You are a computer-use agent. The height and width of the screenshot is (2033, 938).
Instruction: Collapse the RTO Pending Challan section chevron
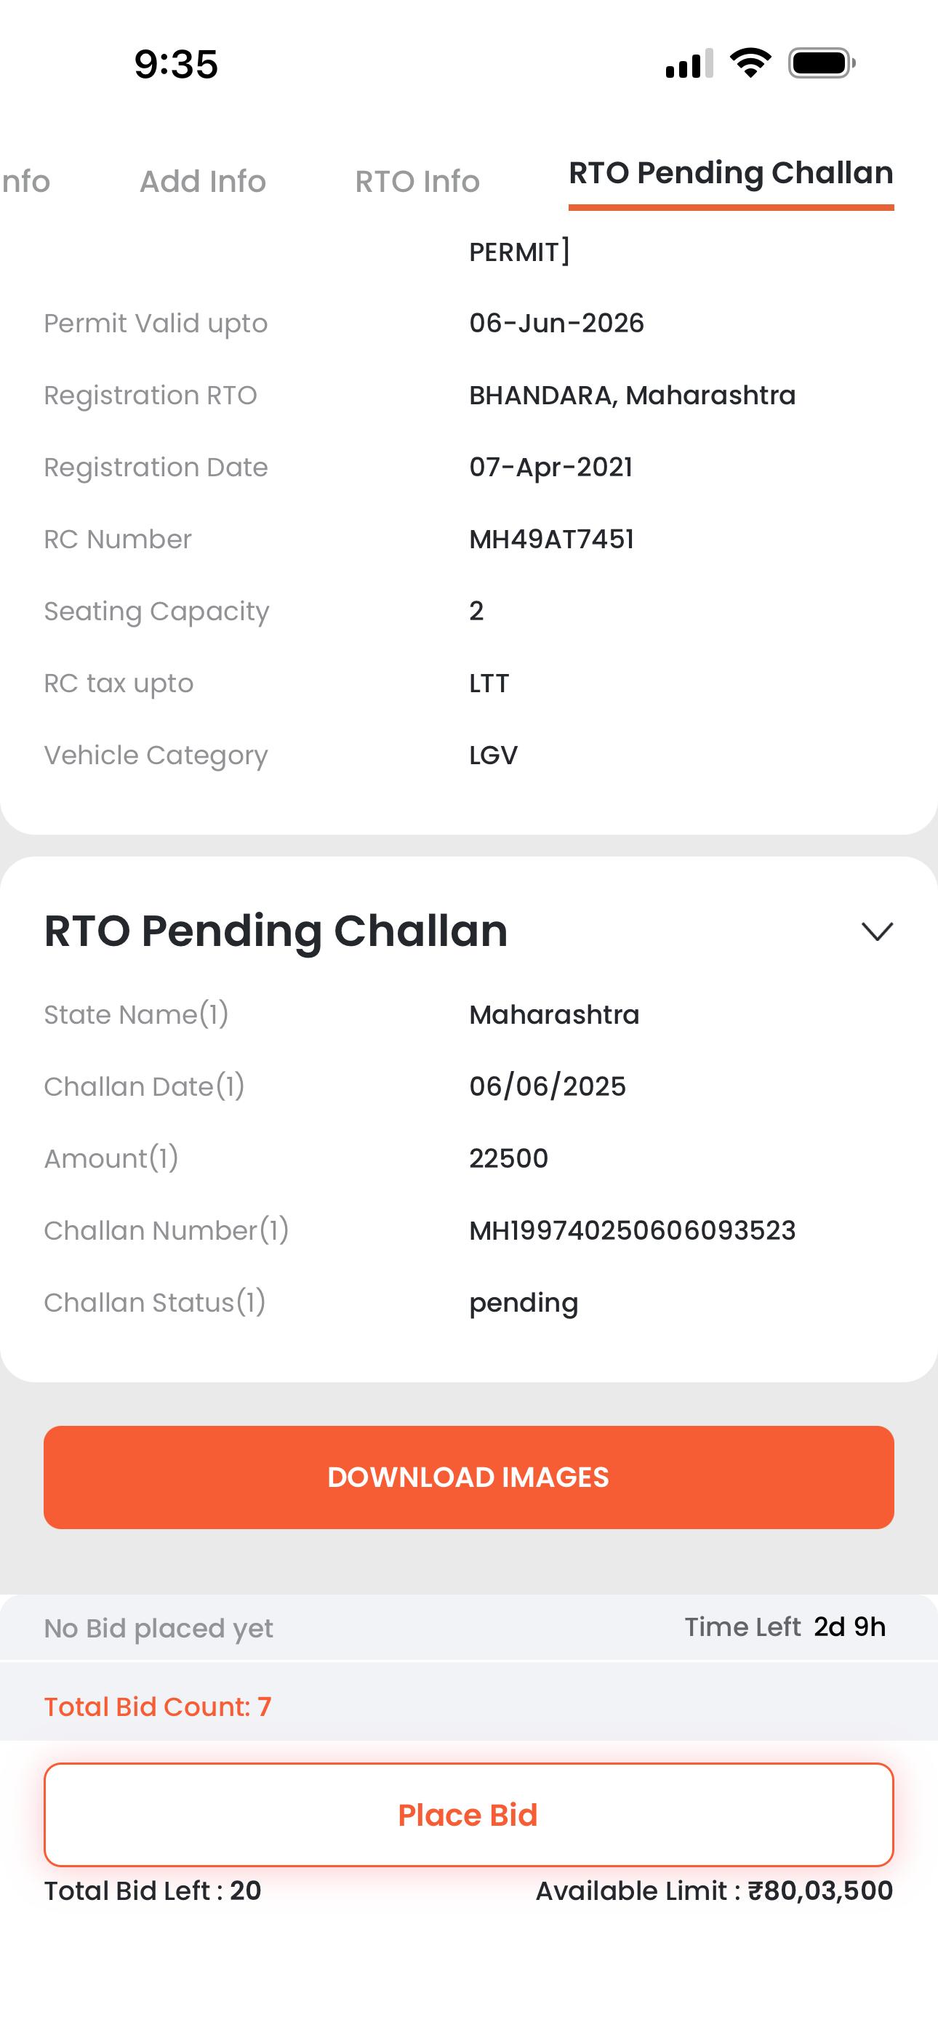876,931
